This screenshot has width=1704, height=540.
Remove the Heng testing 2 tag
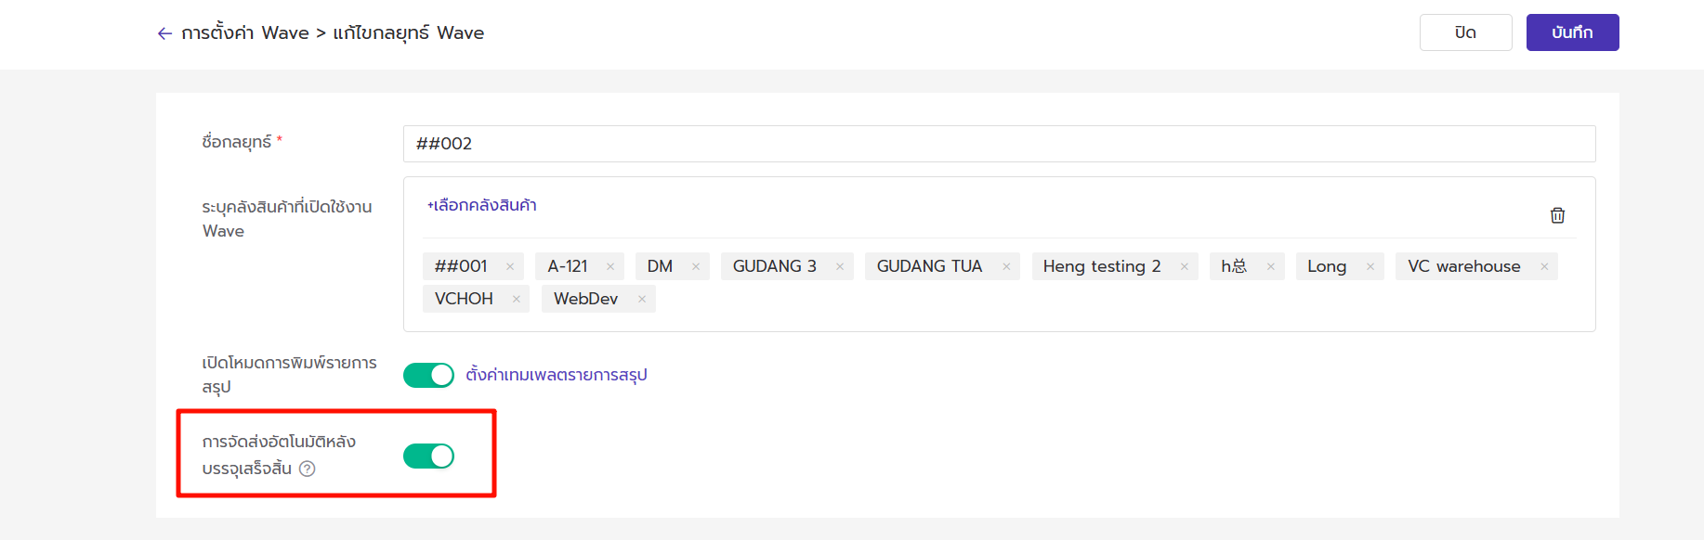[x=1185, y=266]
